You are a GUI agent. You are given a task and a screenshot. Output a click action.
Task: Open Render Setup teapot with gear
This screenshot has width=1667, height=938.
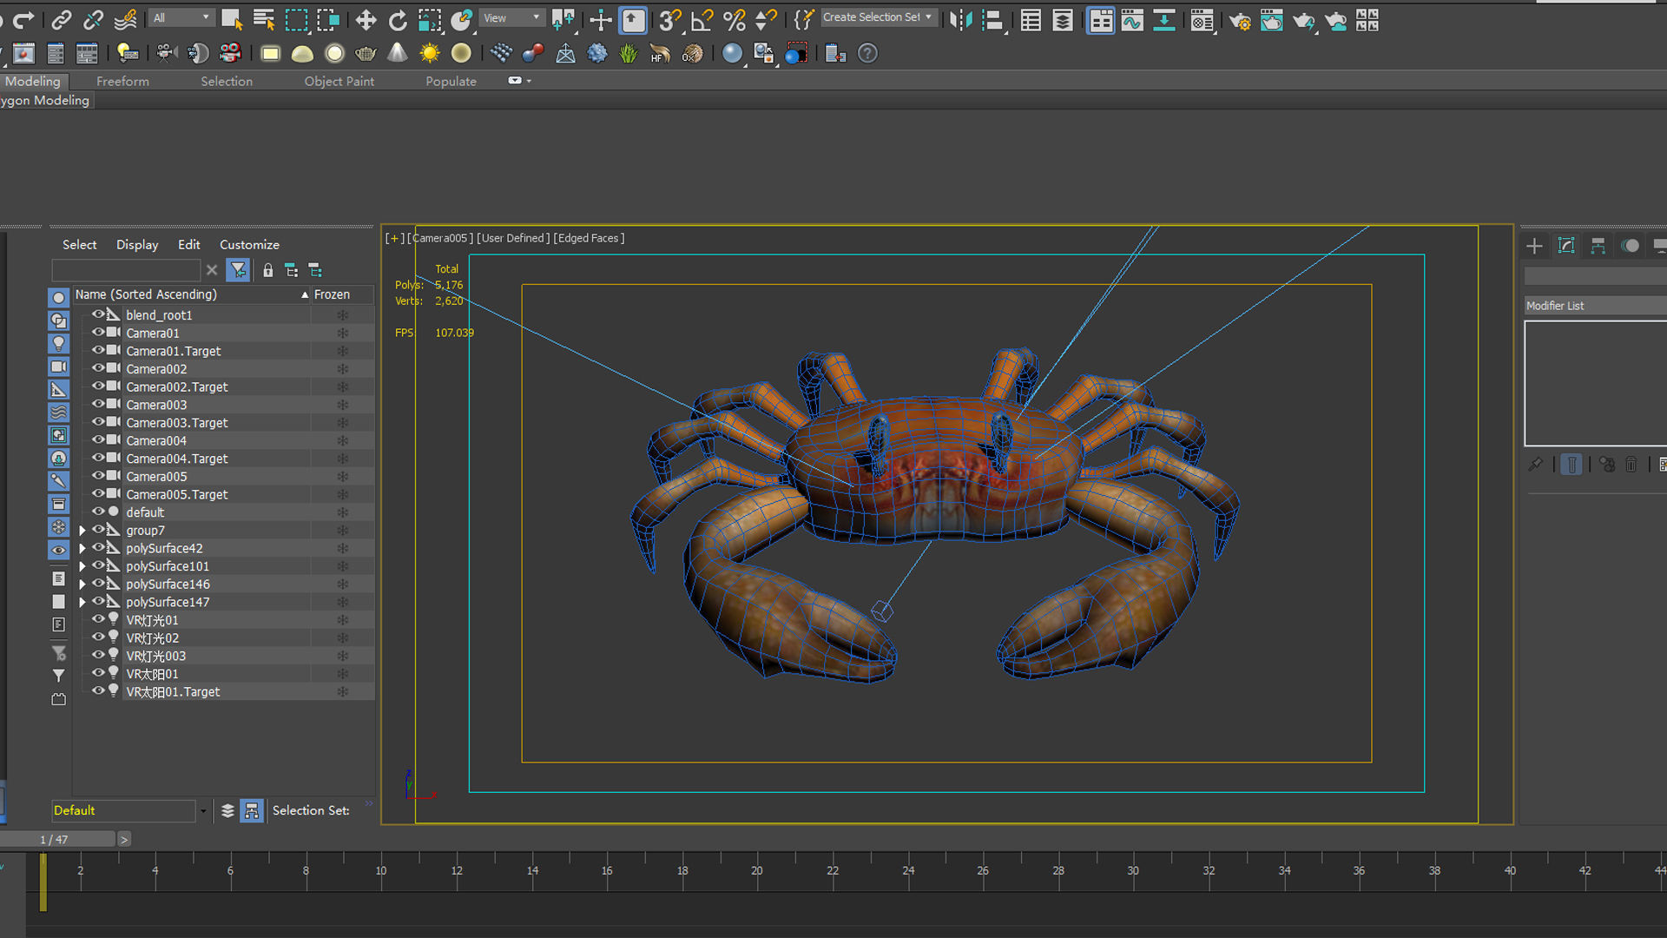(1240, 21)
